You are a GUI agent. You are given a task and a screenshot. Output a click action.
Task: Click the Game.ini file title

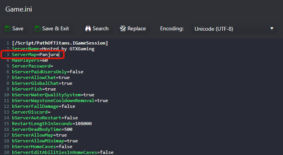click(x=18, y=9)
